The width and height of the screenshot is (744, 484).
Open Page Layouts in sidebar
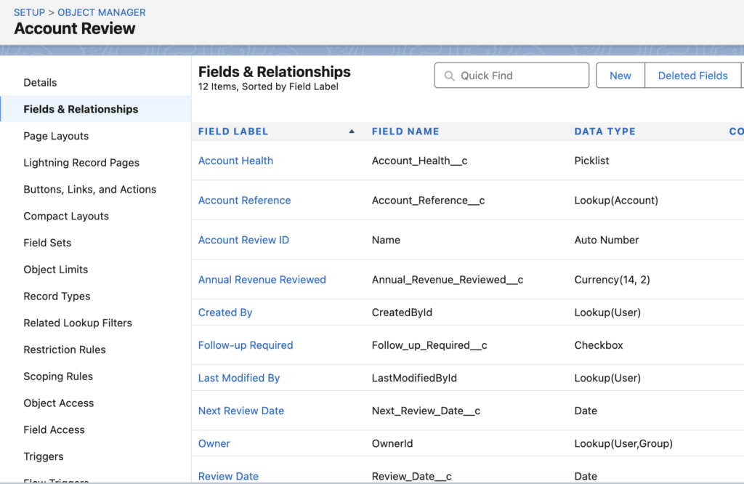[x=56, y=136]
